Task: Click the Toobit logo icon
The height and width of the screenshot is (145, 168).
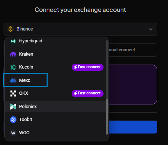Action: [13, 120]
